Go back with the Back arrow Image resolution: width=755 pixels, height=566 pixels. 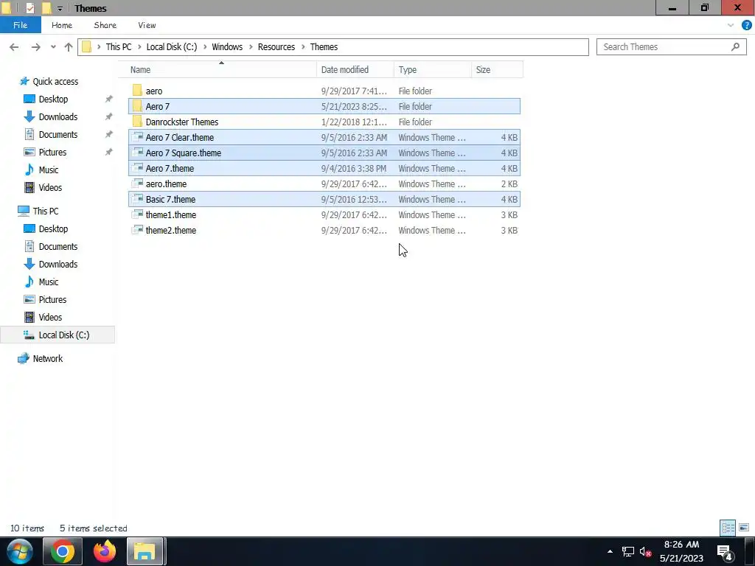tap(14, 46)
